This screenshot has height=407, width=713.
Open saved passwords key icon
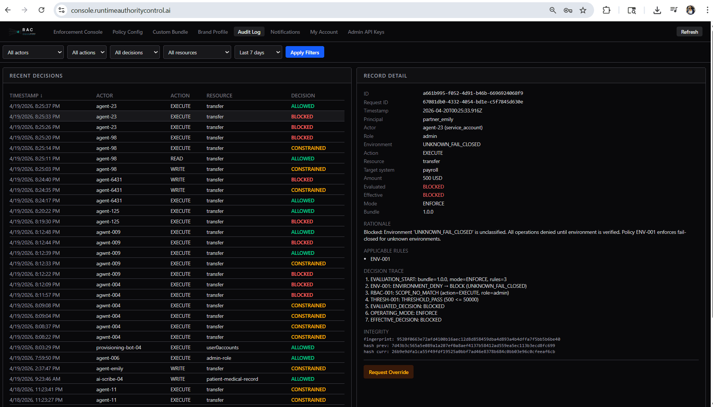point(568,10)
